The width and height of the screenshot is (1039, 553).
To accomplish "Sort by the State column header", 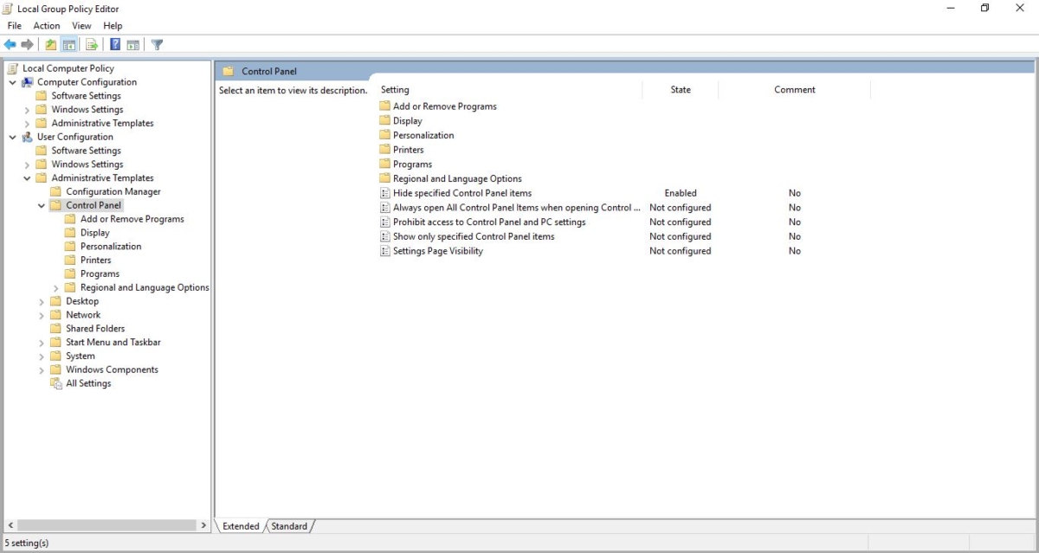I will pyautogui.click(x=681, y=90).
